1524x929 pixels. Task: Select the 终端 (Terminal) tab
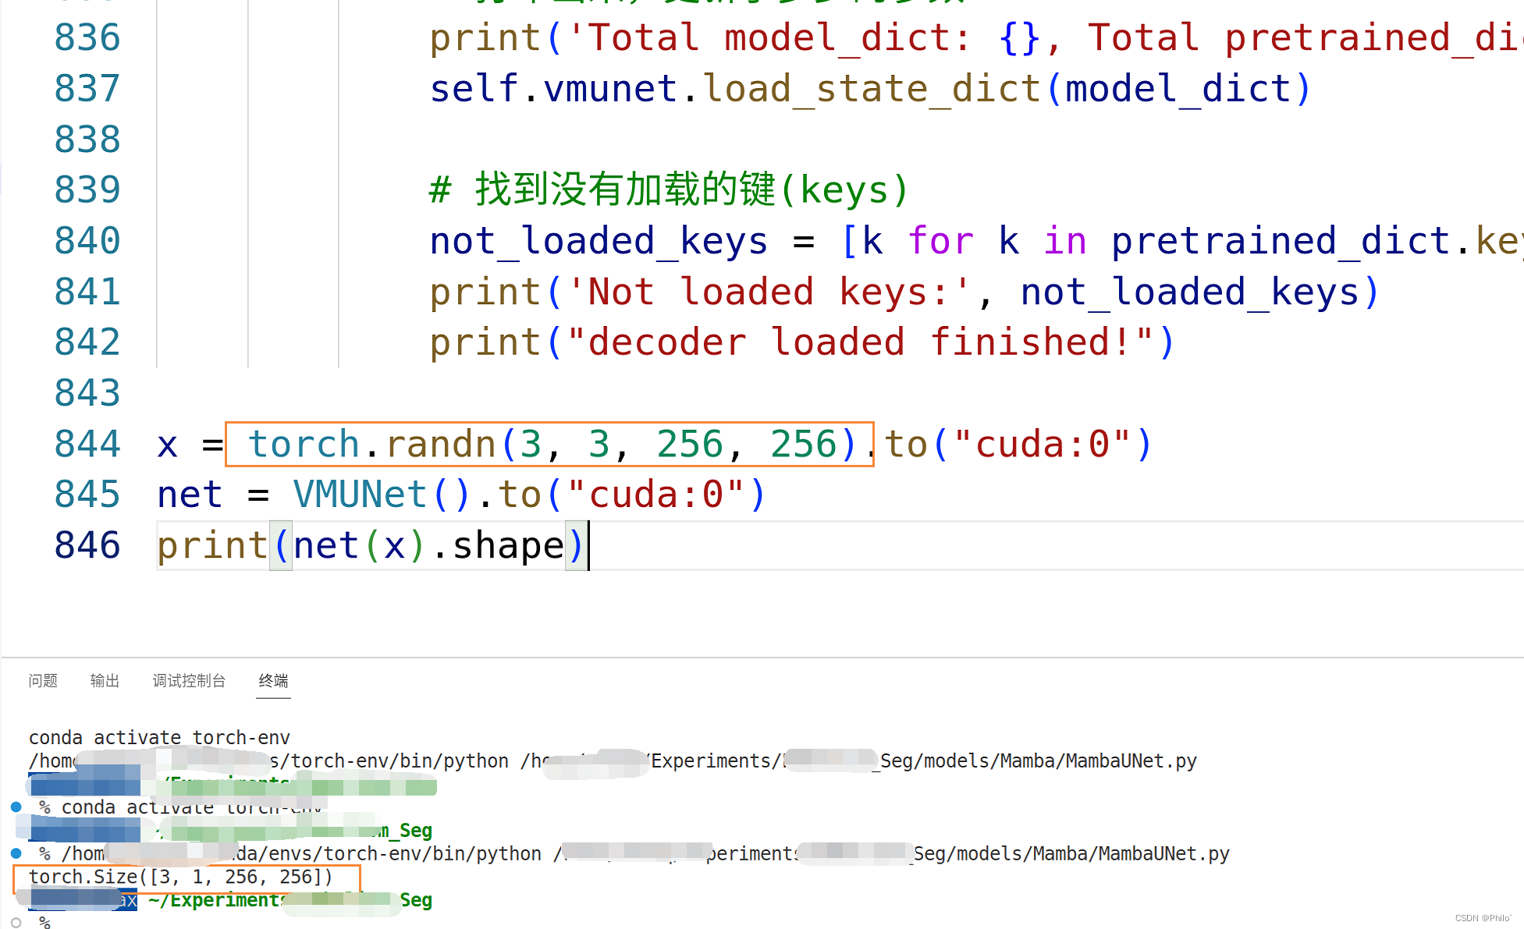coord(273,681)
